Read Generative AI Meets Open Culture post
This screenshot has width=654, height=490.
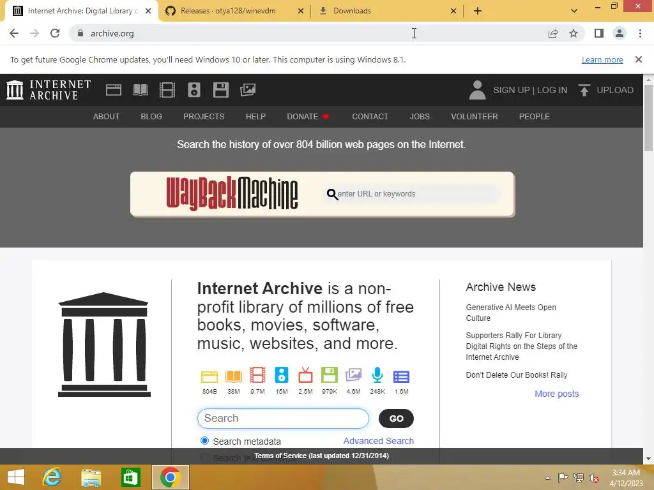coord(511,313)
